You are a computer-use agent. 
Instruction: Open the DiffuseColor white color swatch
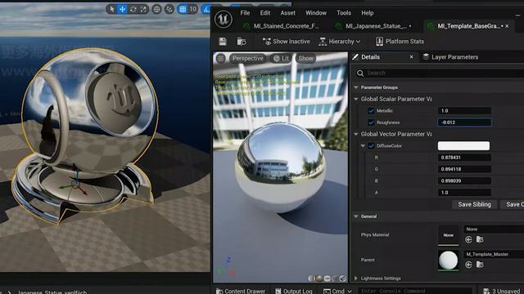[x=464, y=145]
